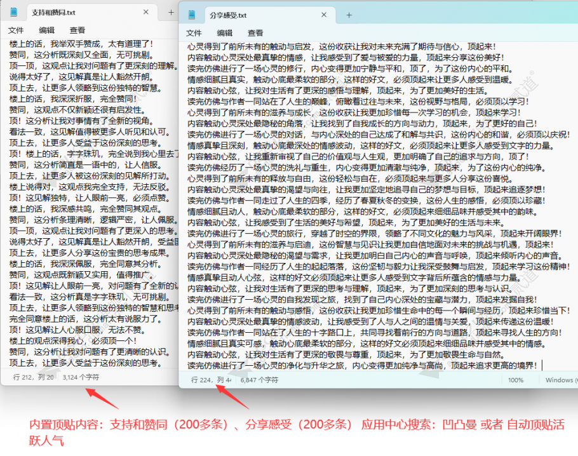578x456 pixels.
Task: Click line '赞同，这分析条理清晰，逻辑严密，让人佩服。'
Action: [x=93, y=220]
